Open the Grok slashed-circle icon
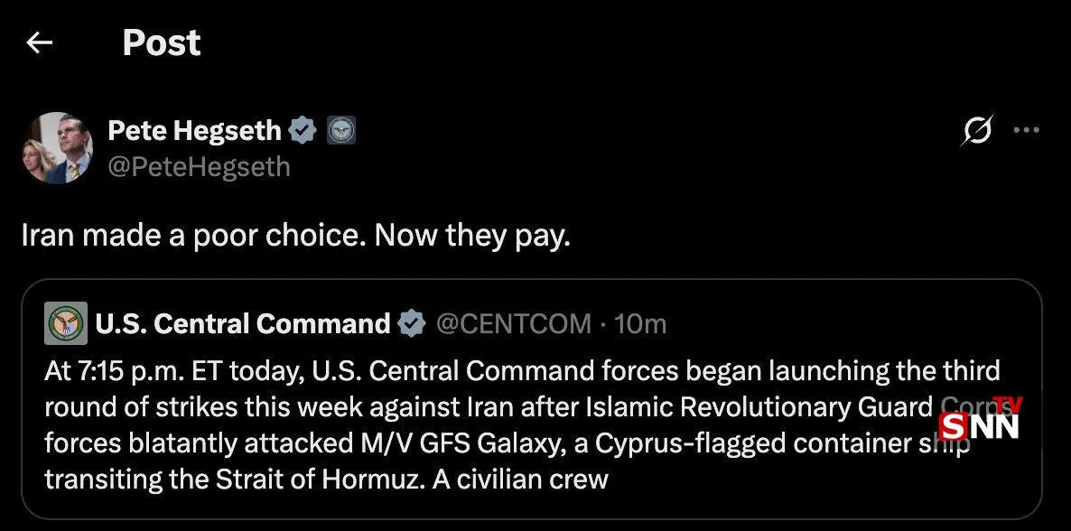This screenshot has width=1071, height=531. pyautogui.click(x=977, y=129)
